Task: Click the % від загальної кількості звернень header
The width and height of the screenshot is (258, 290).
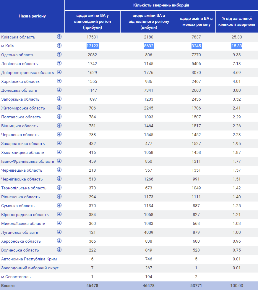Action: click(x=237, y=22)
